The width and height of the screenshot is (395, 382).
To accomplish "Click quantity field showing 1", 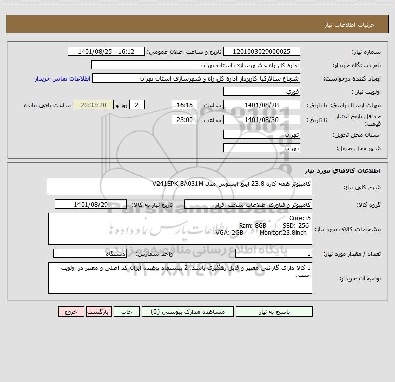I will 274,254.
